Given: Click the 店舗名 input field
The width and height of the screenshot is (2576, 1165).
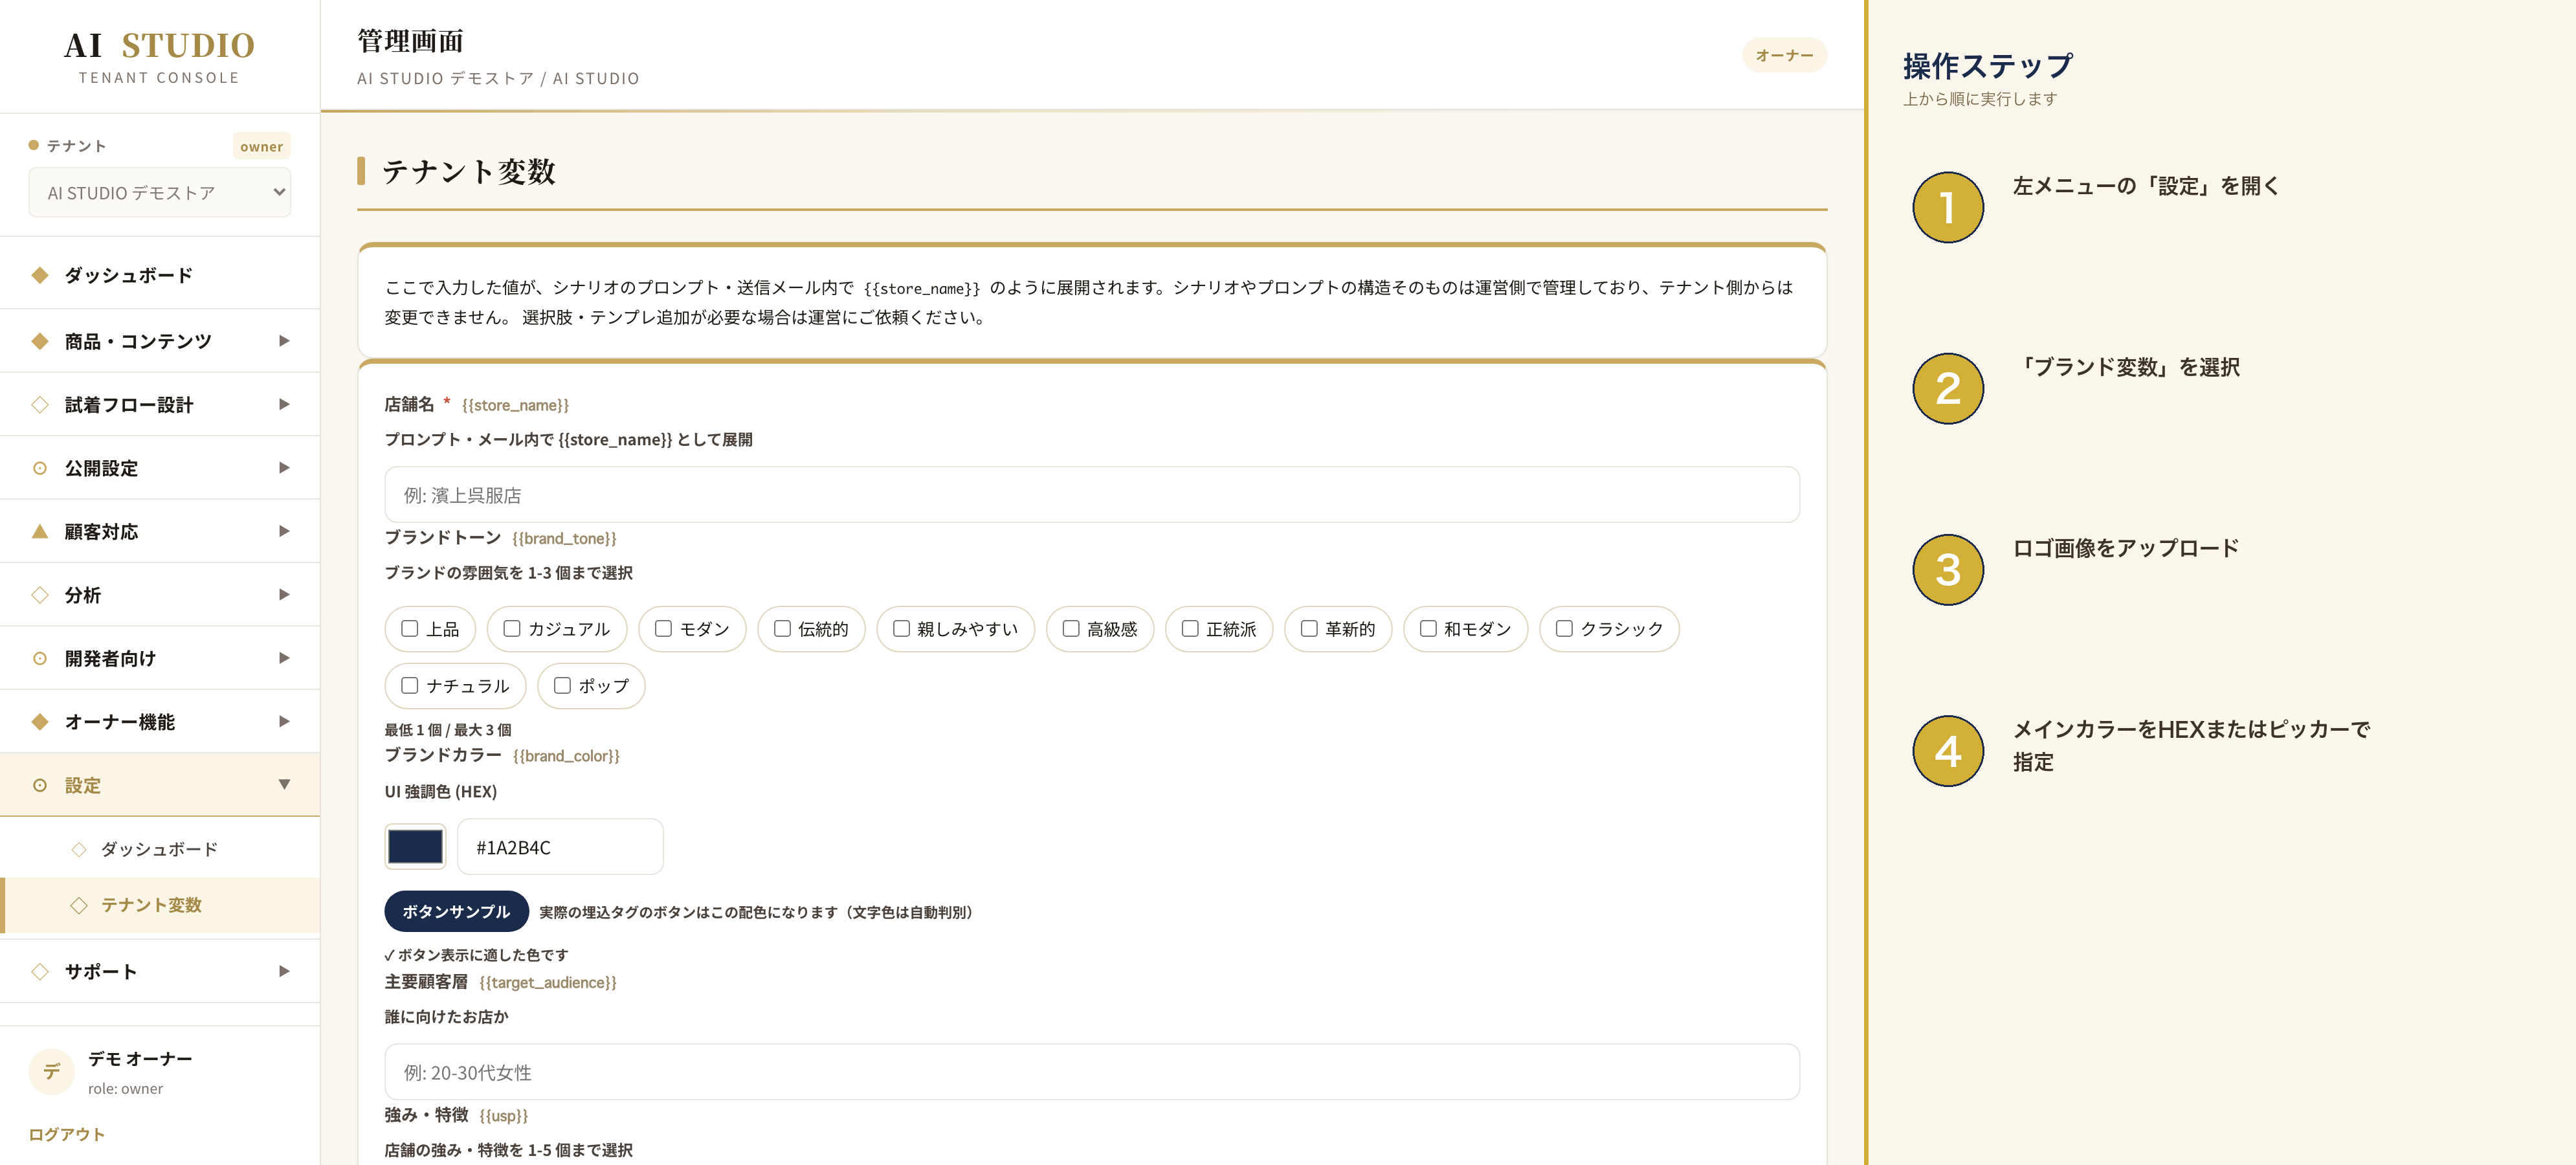Looking at the screenshot, I should click(1092, 495).
